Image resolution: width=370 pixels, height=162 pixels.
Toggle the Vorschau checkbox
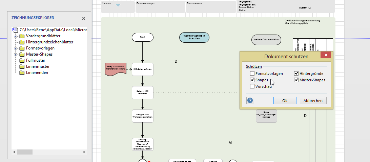click(x=252, y=86)
